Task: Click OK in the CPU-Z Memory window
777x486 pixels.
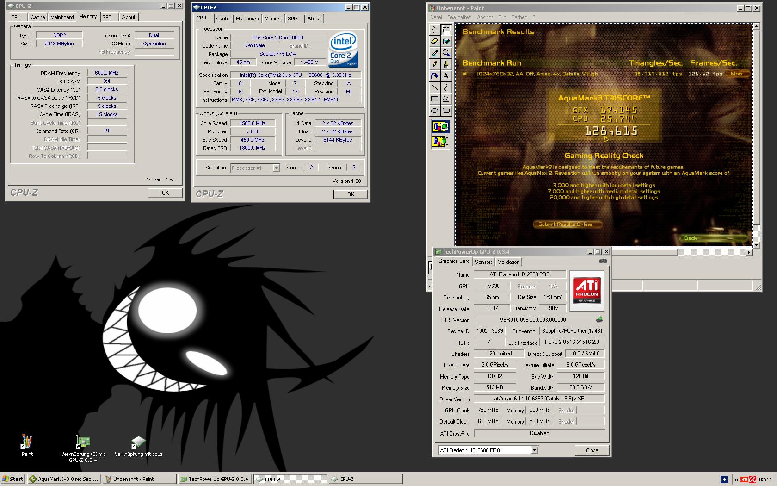Action: (x=165, y=193)
